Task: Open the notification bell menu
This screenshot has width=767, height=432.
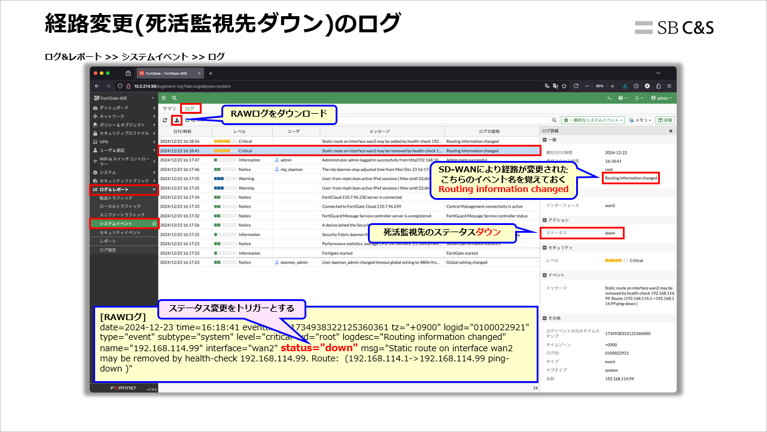Action: pos(639,98)
